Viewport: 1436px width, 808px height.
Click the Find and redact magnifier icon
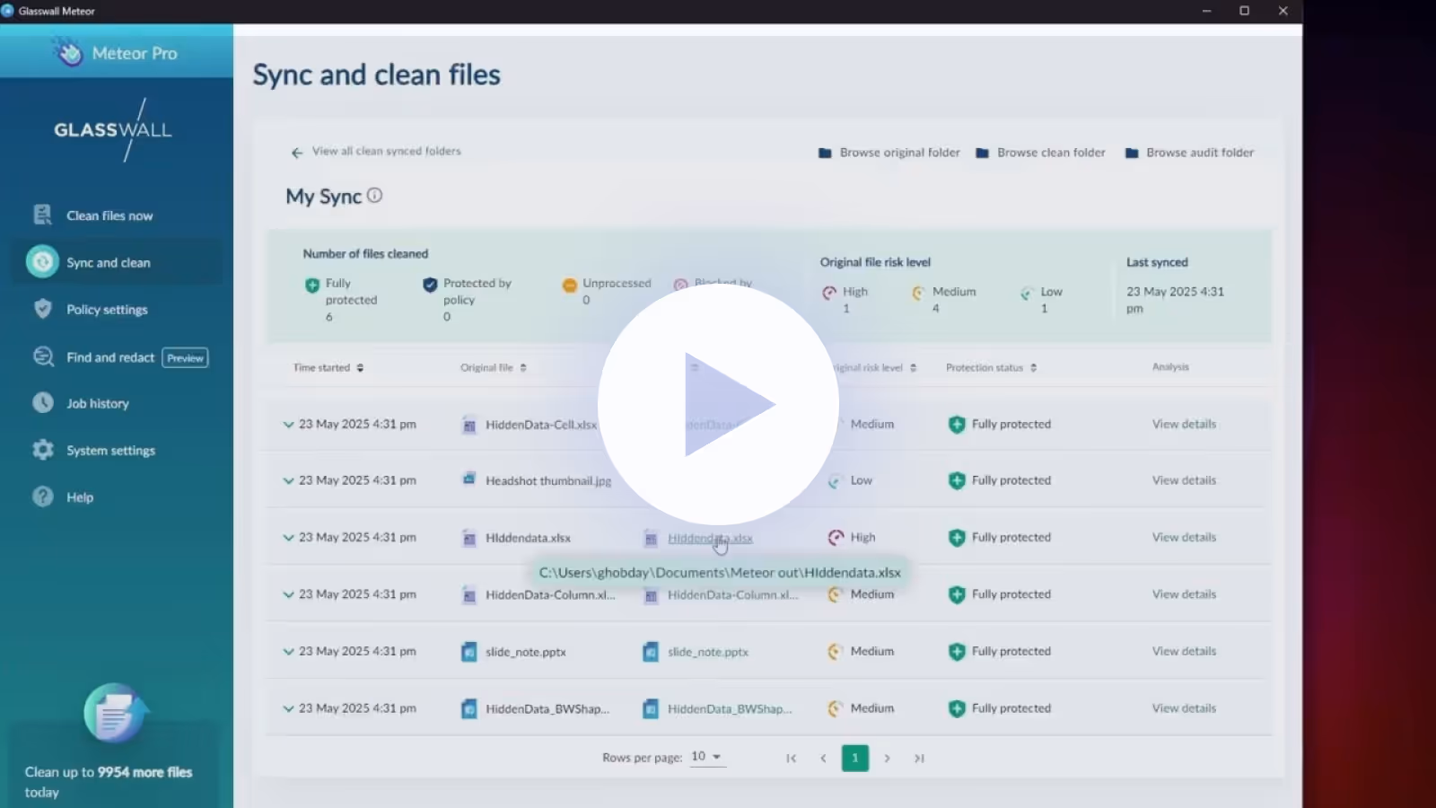(43, 356)
